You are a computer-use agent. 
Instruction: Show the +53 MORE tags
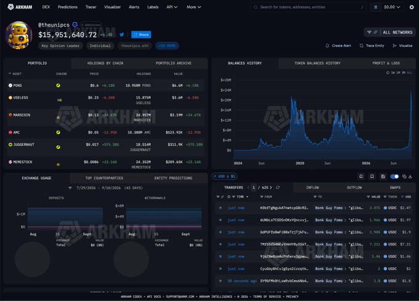coord(167,46)
